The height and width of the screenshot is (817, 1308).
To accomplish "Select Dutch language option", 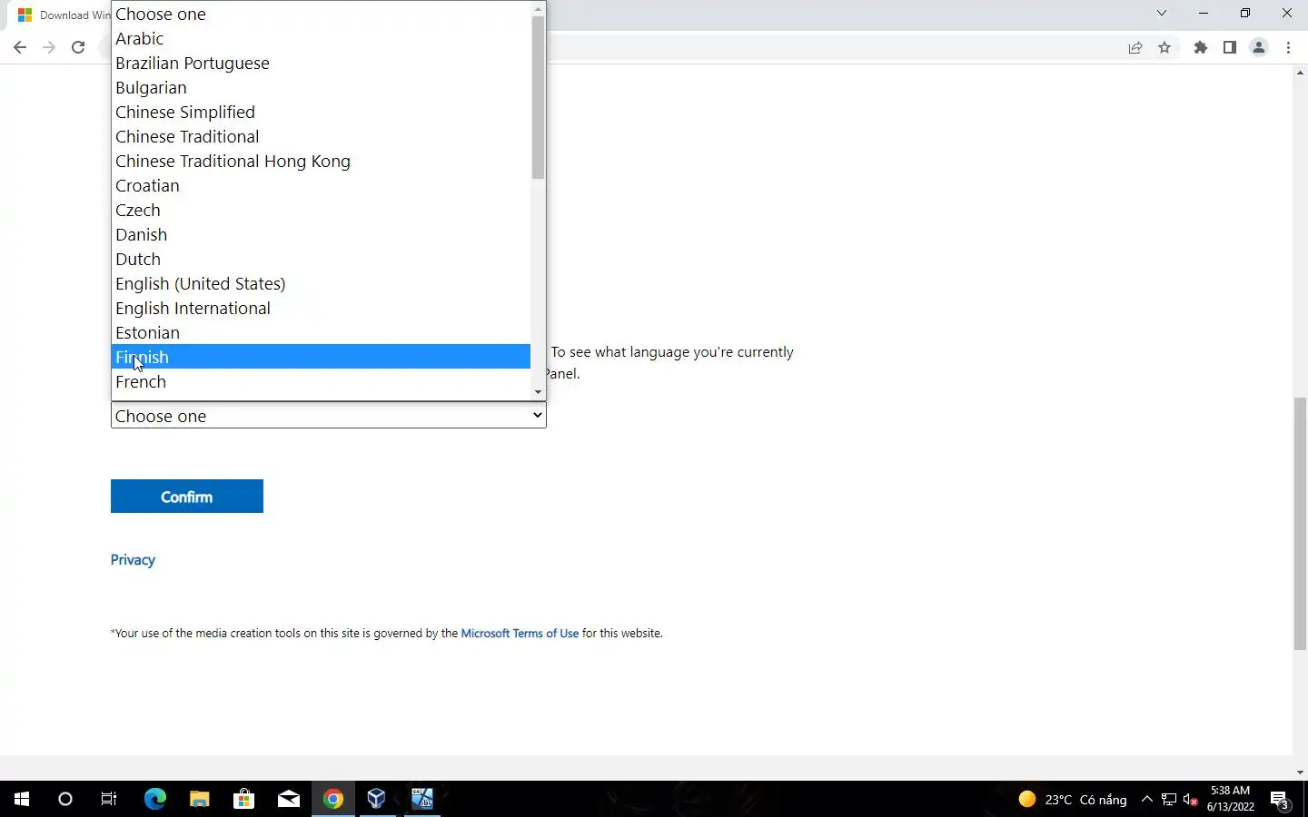I will pyautogui.click(x=321, y=259).
